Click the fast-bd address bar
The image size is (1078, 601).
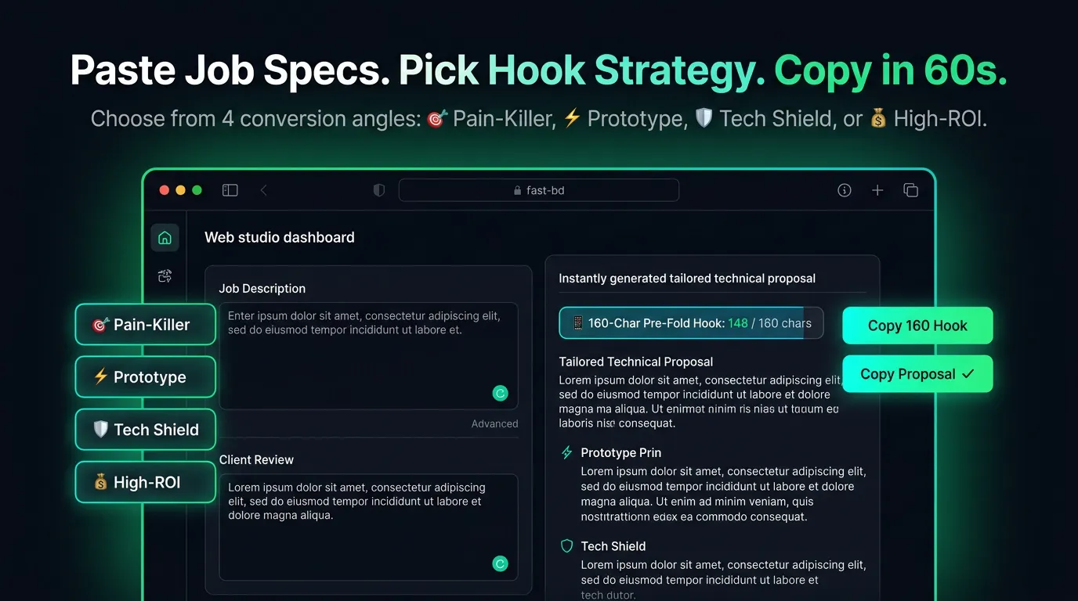coord(539,190)
